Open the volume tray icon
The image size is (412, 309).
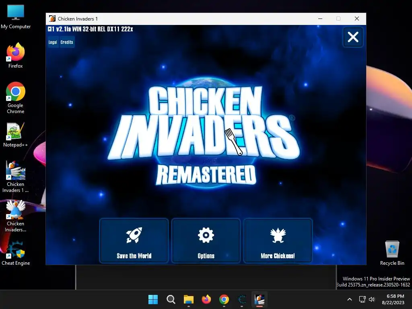click(371, 299)
